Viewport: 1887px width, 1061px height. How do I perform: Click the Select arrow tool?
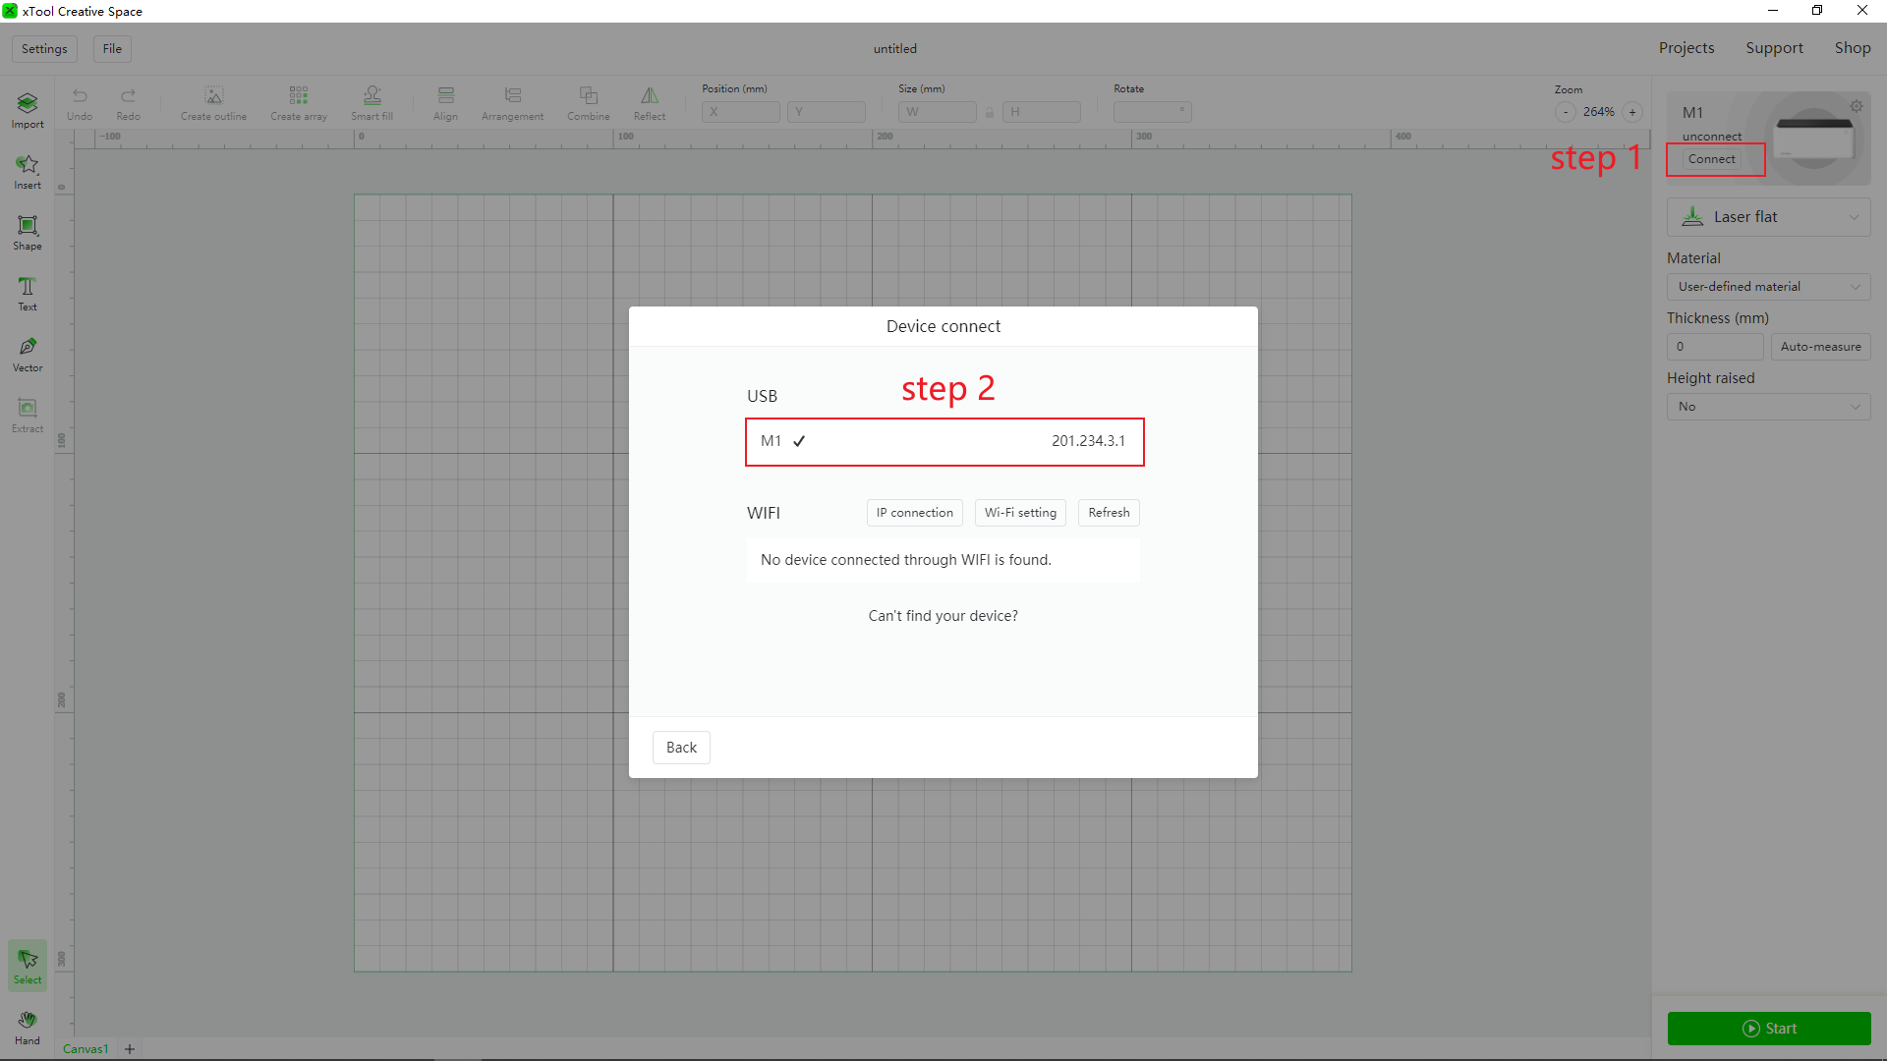(x=28, y=966)
